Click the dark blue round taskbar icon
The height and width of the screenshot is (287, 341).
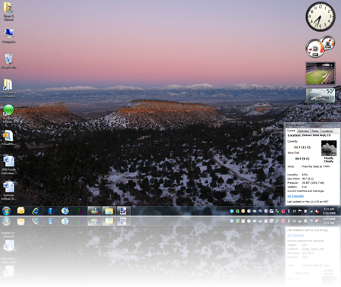click(x=51, y=210)
